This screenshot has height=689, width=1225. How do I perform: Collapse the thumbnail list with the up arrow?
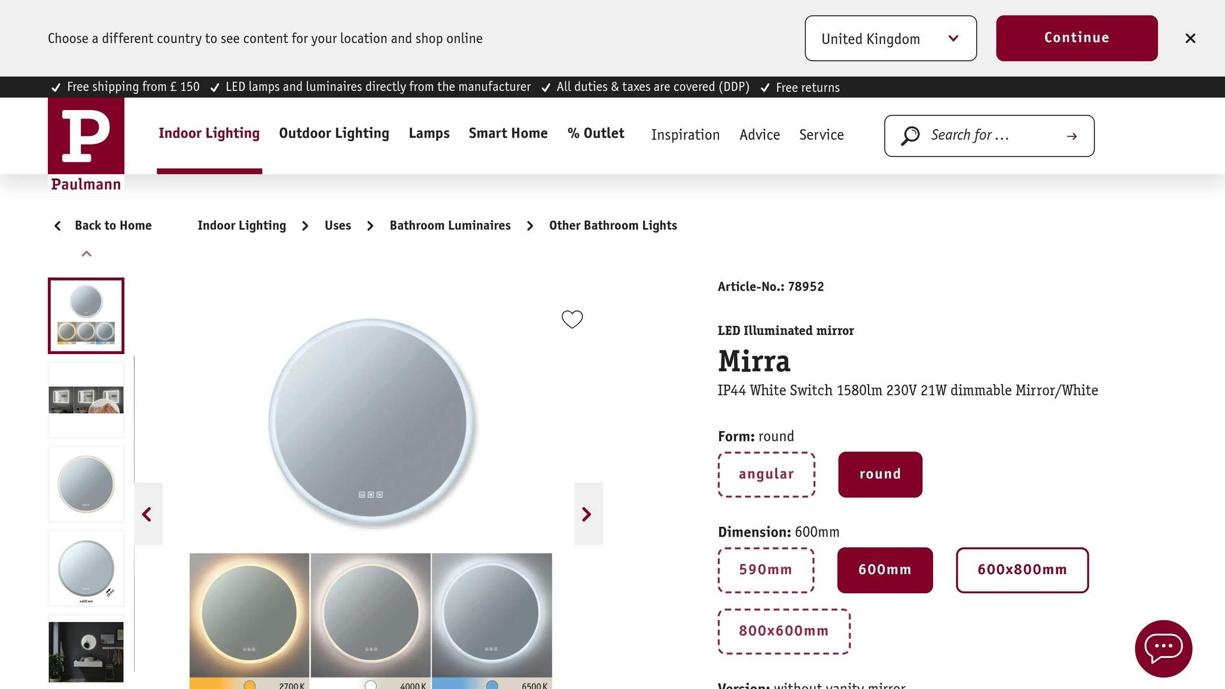coord(86,254)
